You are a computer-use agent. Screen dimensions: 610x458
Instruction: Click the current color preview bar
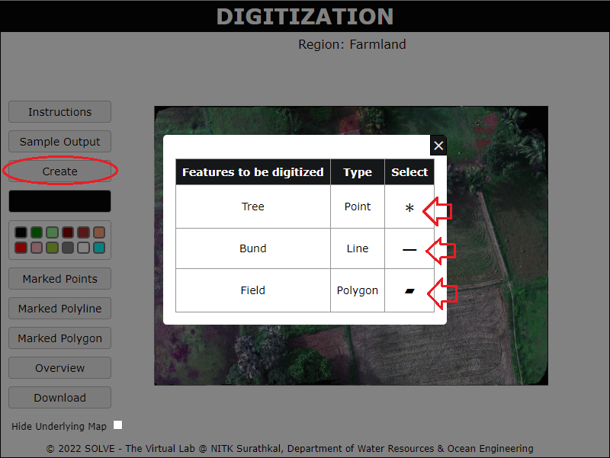[x=59, y=201]
